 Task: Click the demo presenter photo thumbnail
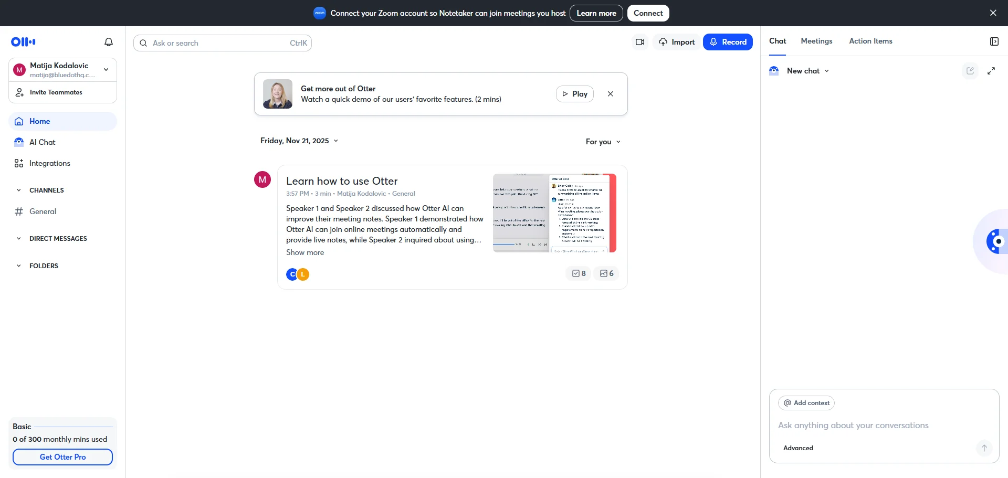click(x=278, y=94)
